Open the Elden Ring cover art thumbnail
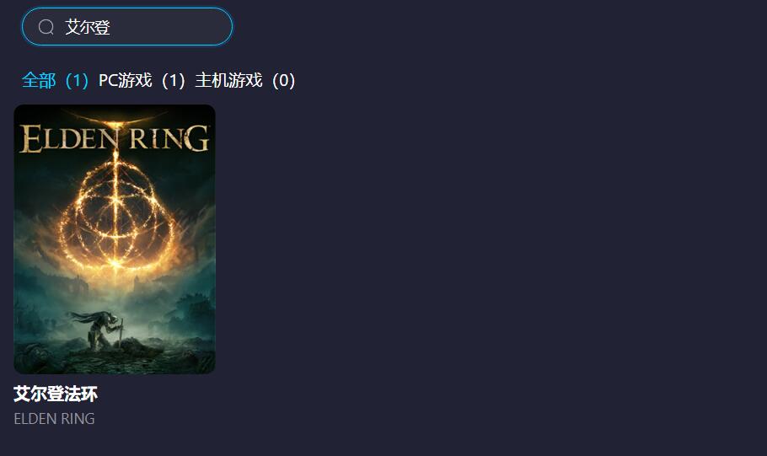 pos(115,239)
